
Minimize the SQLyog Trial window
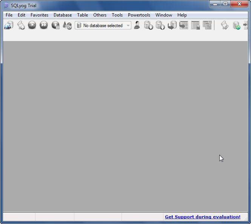215,4
